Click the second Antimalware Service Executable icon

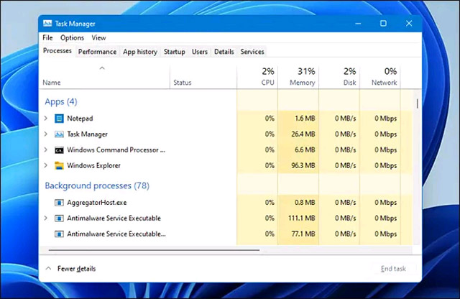pos(60,234)
